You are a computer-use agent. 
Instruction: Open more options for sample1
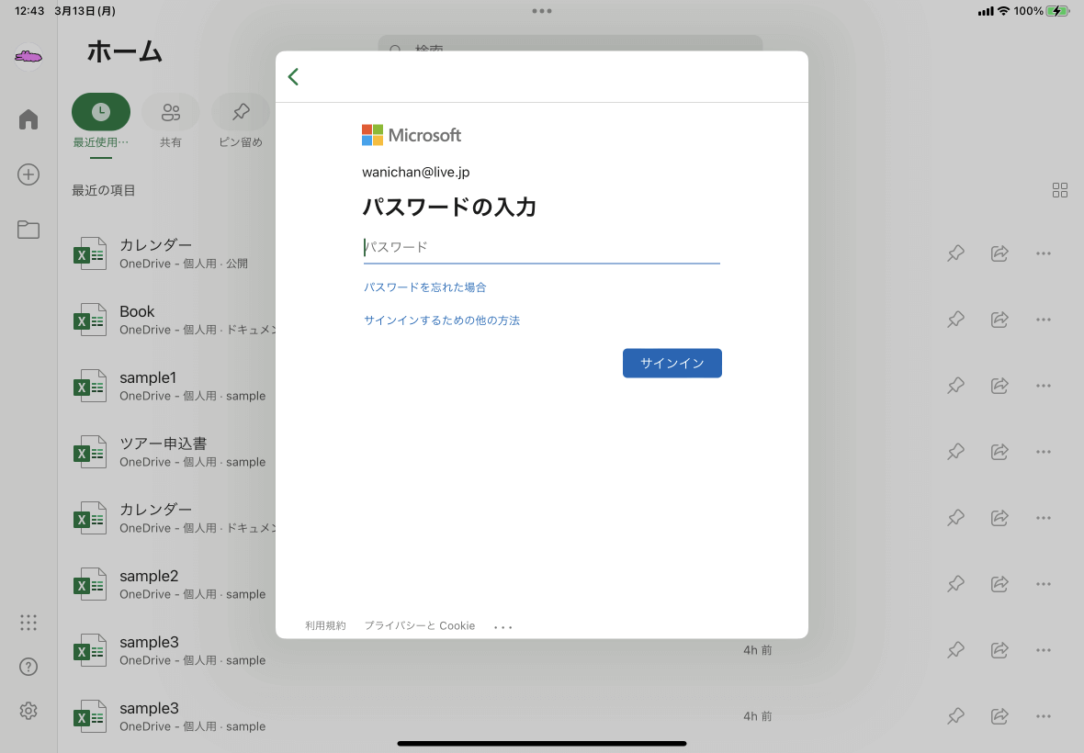pos(1044,386)
